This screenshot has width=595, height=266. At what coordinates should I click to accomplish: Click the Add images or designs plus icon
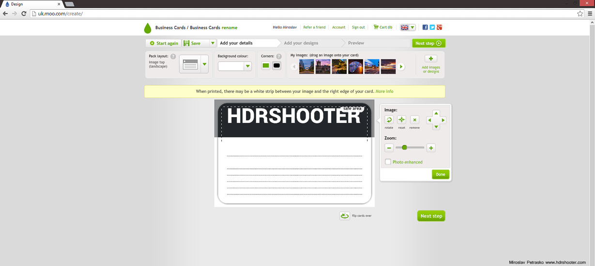click(431, 59)
